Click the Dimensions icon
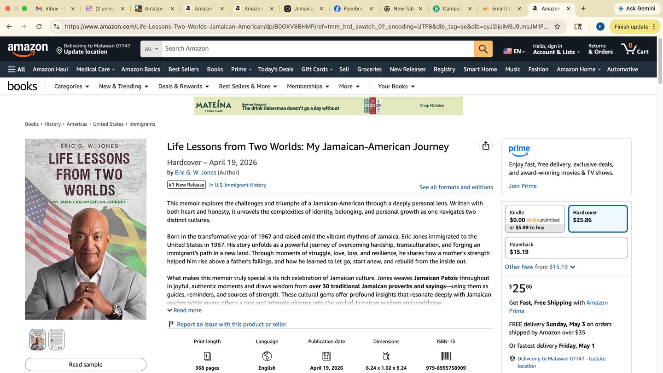 click(x=386, y=356)
